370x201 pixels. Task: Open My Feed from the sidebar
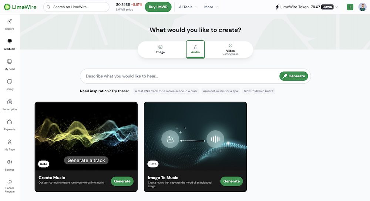click(10, 62)
